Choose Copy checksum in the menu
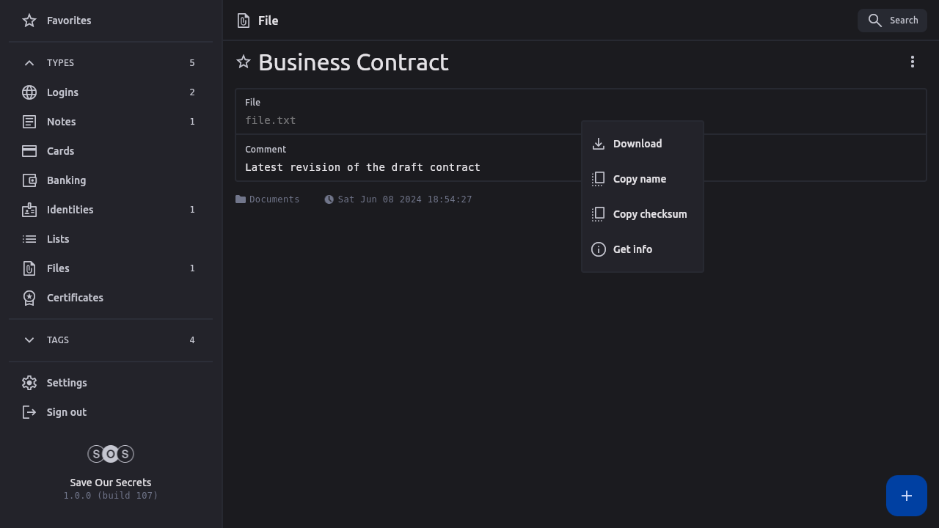 [x=649, y=214]
